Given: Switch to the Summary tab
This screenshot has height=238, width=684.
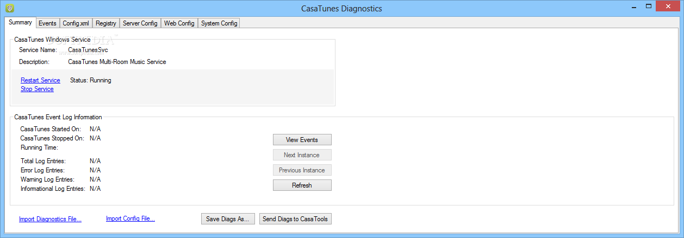Looking at the screenshot, I should pyautogui.click(x=20, y=22).
